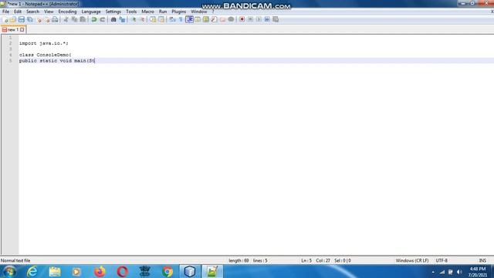Toggle synchronized horizontal scrolling

161,19
